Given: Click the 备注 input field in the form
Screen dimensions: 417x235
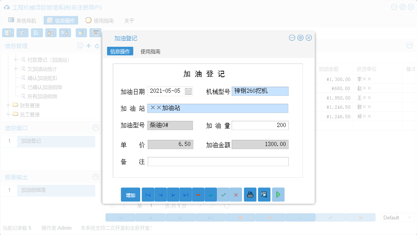Looking at the screenshot, I should 218,161.
